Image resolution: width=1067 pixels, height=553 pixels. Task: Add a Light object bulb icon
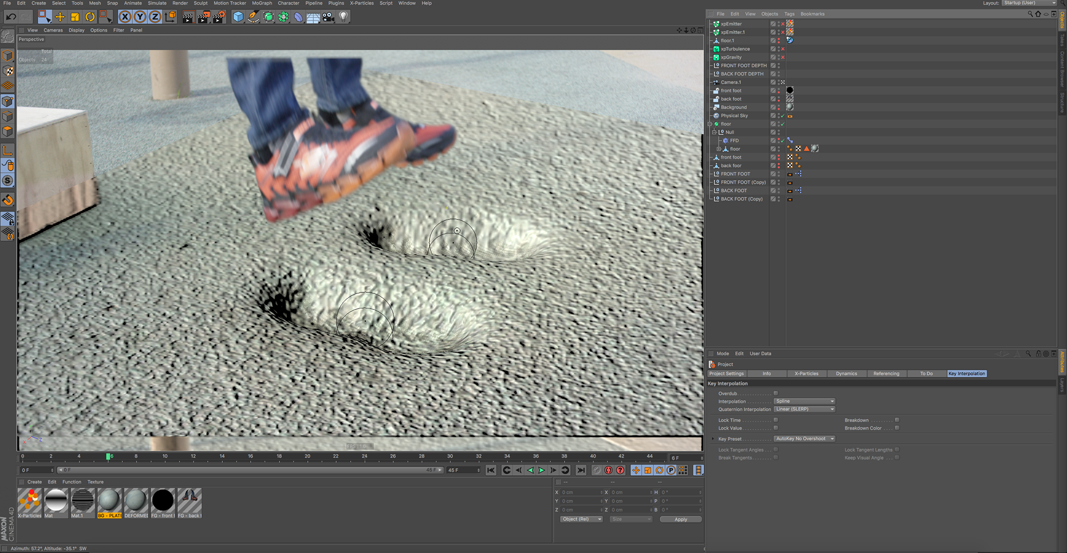(343, 17)
